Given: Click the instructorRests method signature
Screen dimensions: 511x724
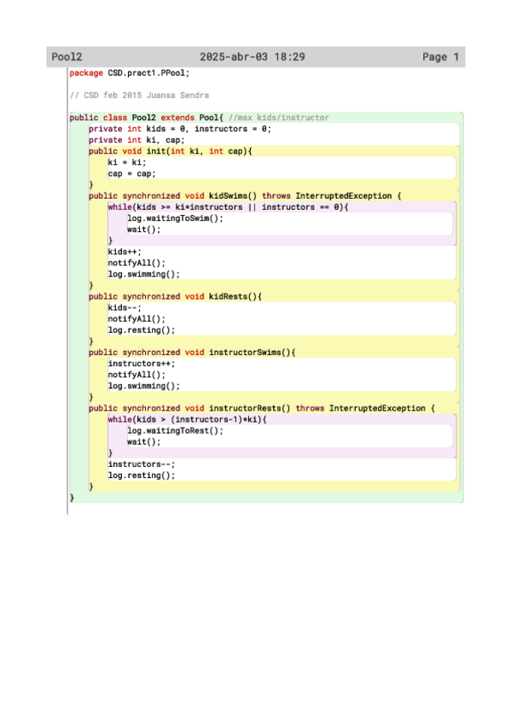Looking at the screenshot, I should (262, 408).
